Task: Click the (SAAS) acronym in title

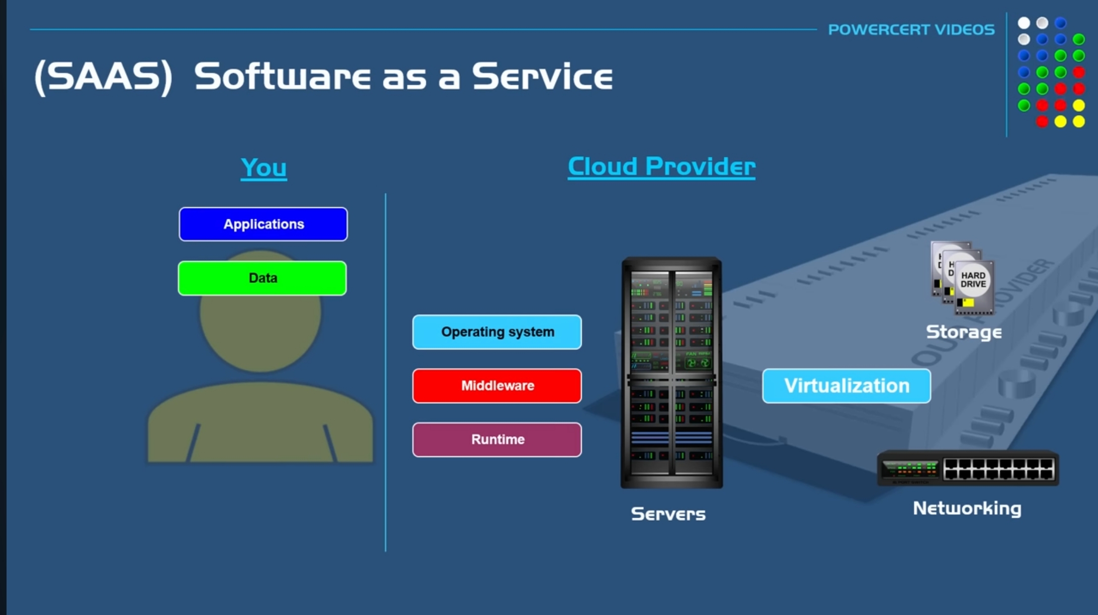Action: [x=103, y=77]
